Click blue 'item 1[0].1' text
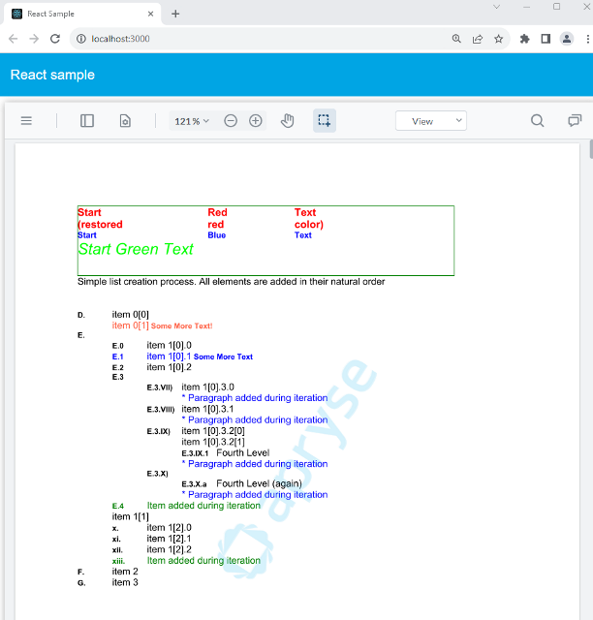Image resolution: width=593 pixels, height=620 pixels. 169,356
